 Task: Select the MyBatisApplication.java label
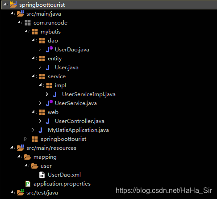point(78,130)
